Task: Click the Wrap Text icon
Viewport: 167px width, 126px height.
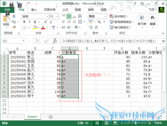Action: click(80, 16)
